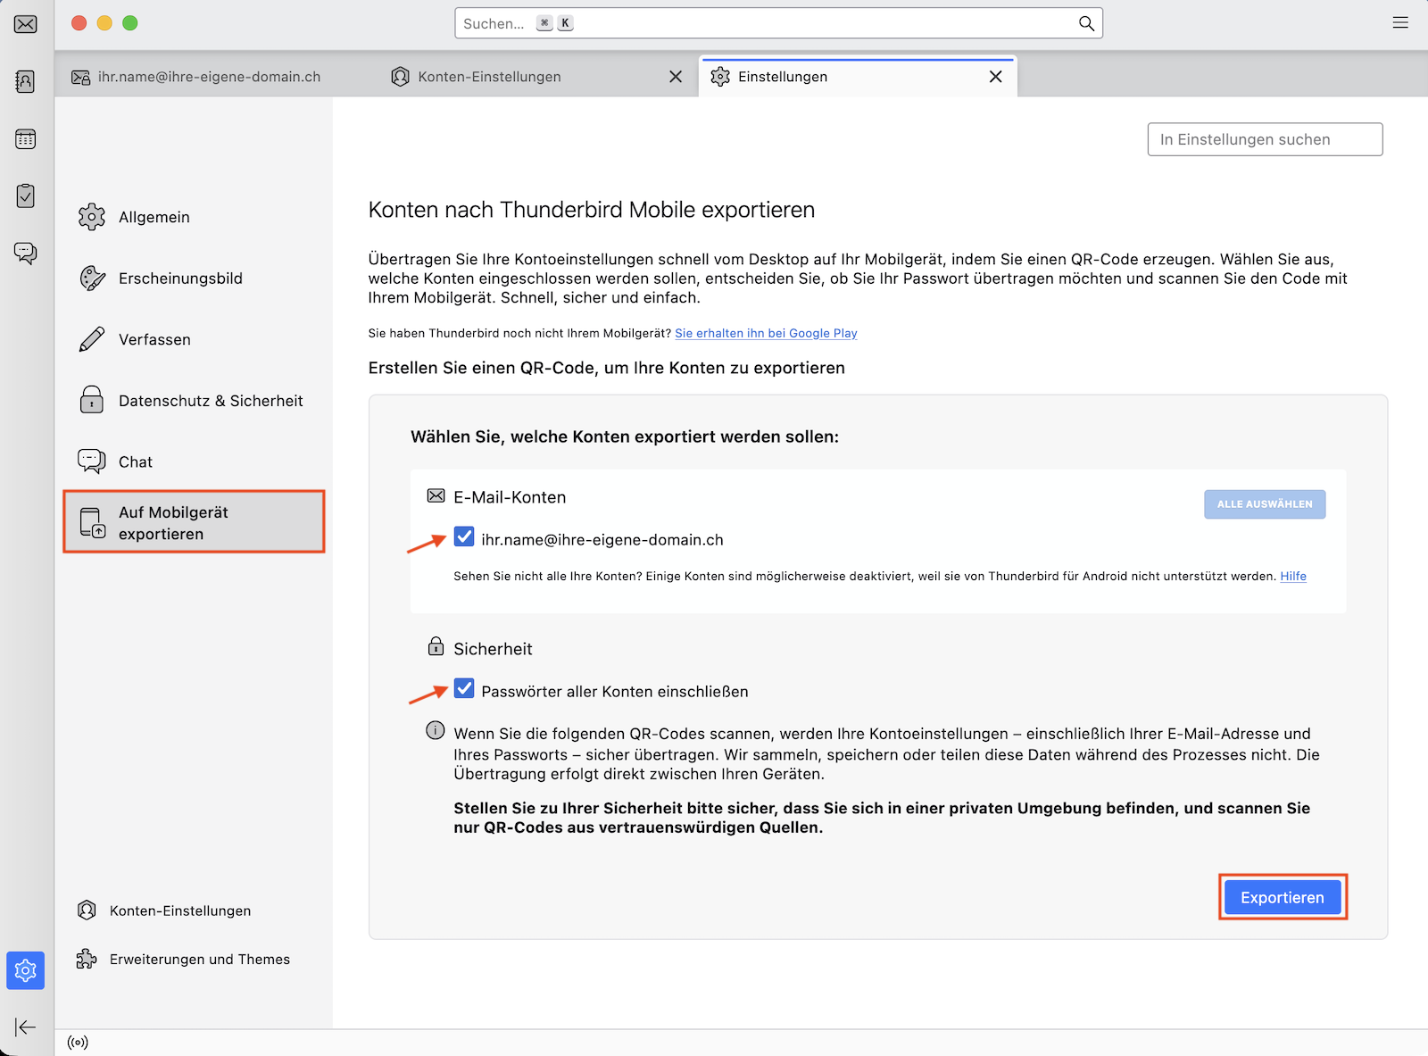1428x1056 pixels.
Task: Follow the Google Play download link
Action: (x=766, y=333)
